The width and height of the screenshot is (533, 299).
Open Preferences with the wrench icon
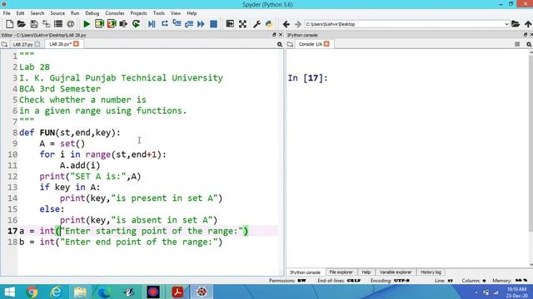coord(257,24)
